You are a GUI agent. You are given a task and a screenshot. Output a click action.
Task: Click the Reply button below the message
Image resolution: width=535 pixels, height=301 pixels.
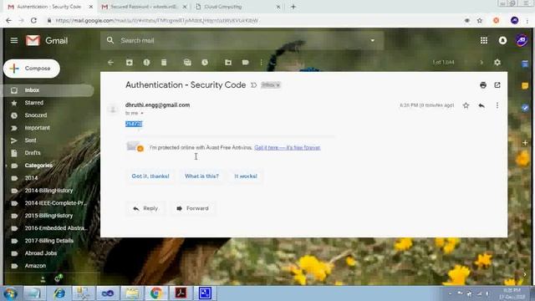[x=145, y=208]
